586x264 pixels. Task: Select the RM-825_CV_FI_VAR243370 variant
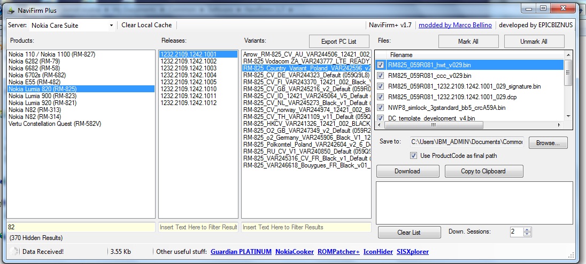(x=306, y=82)
